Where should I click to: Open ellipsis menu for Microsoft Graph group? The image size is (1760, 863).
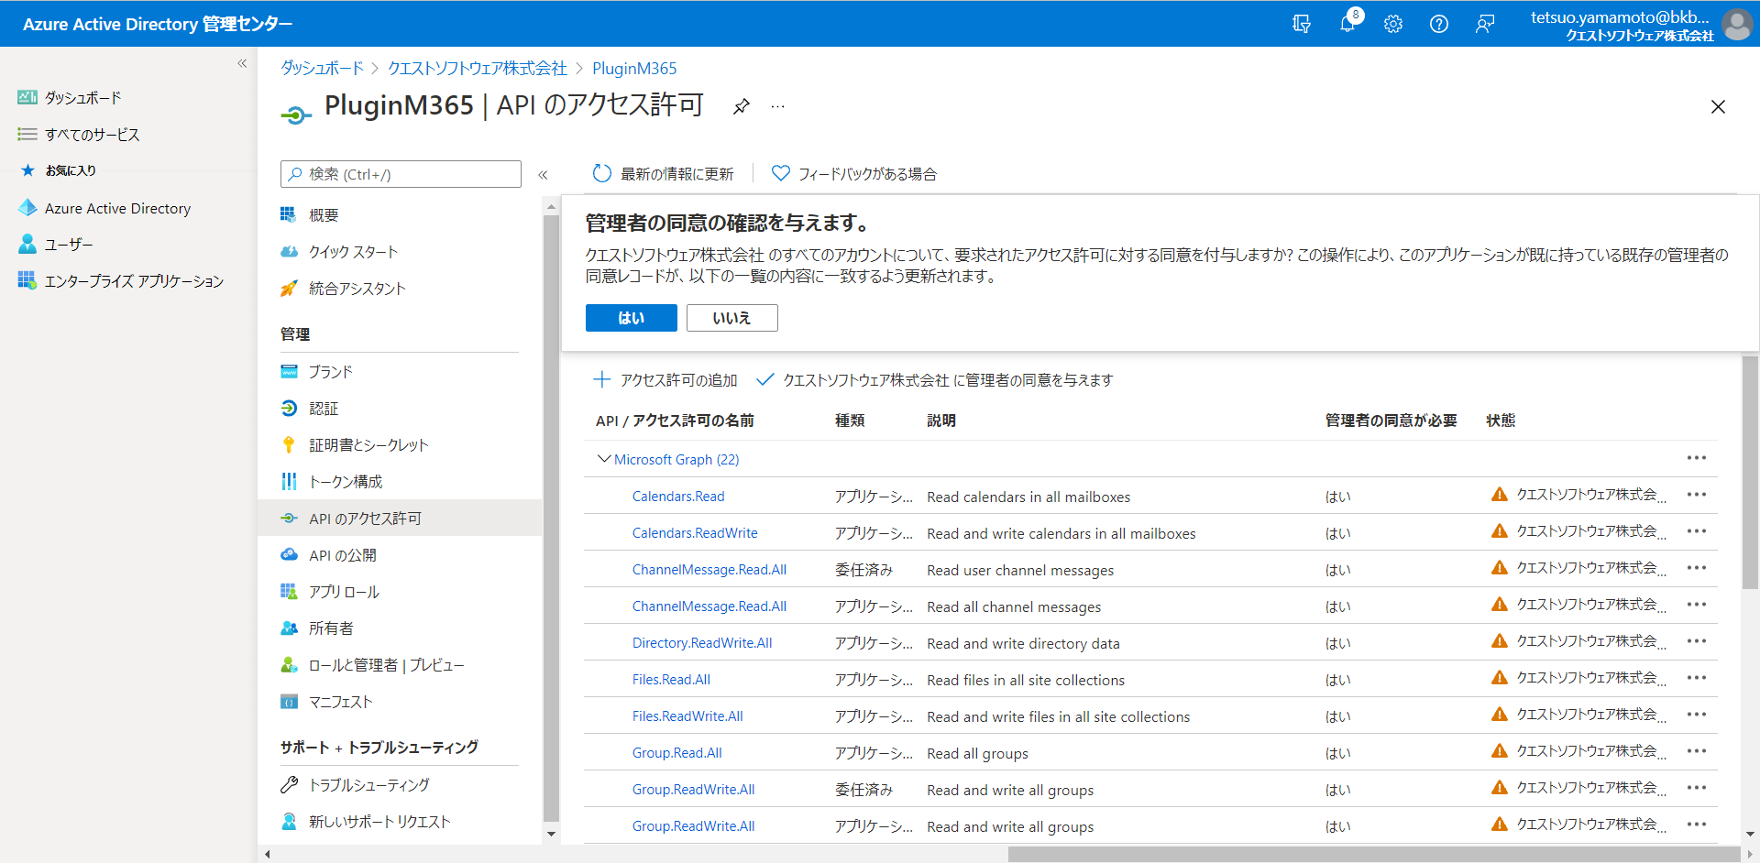tap(1697, 458)
